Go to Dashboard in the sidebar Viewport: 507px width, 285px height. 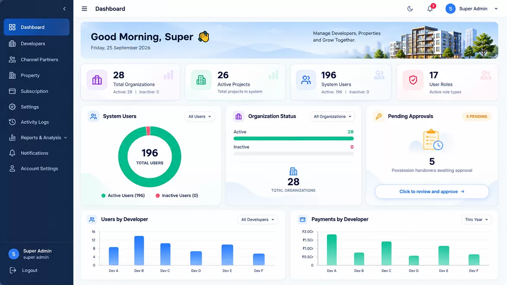coord(36,27)
